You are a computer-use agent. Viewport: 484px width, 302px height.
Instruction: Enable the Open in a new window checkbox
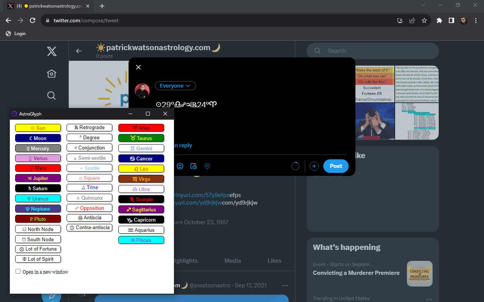18,271
